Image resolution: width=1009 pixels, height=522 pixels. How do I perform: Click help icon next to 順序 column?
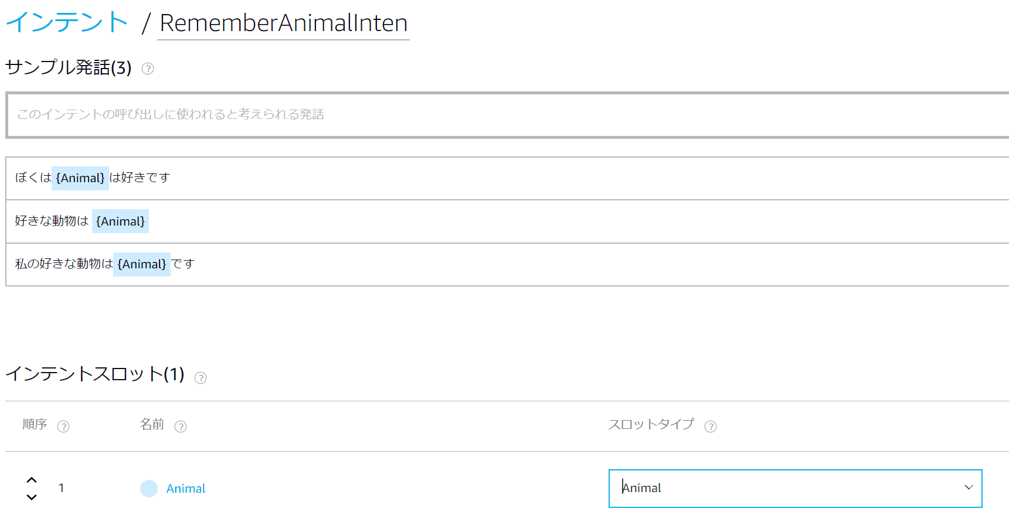[x=63, y=427]
